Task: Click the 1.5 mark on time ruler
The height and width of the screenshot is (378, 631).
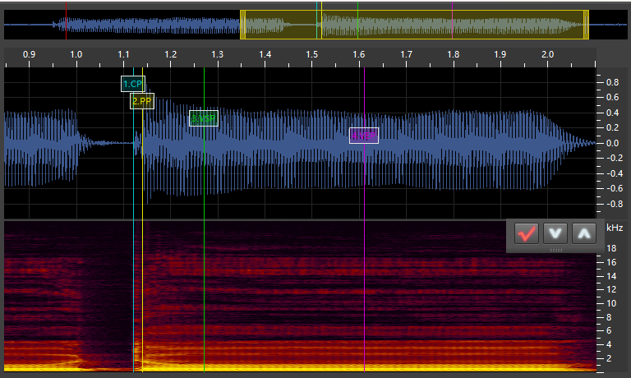Action: point(312,54)
